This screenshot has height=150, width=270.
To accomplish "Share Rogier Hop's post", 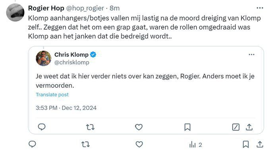I will pos(260,144).
